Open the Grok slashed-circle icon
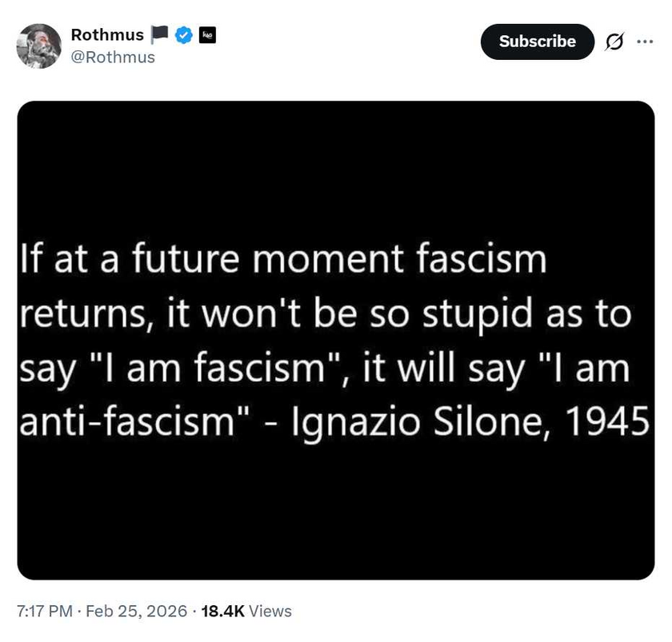The height and width of the screenshot is (642, 672). (x=614, y=42)
